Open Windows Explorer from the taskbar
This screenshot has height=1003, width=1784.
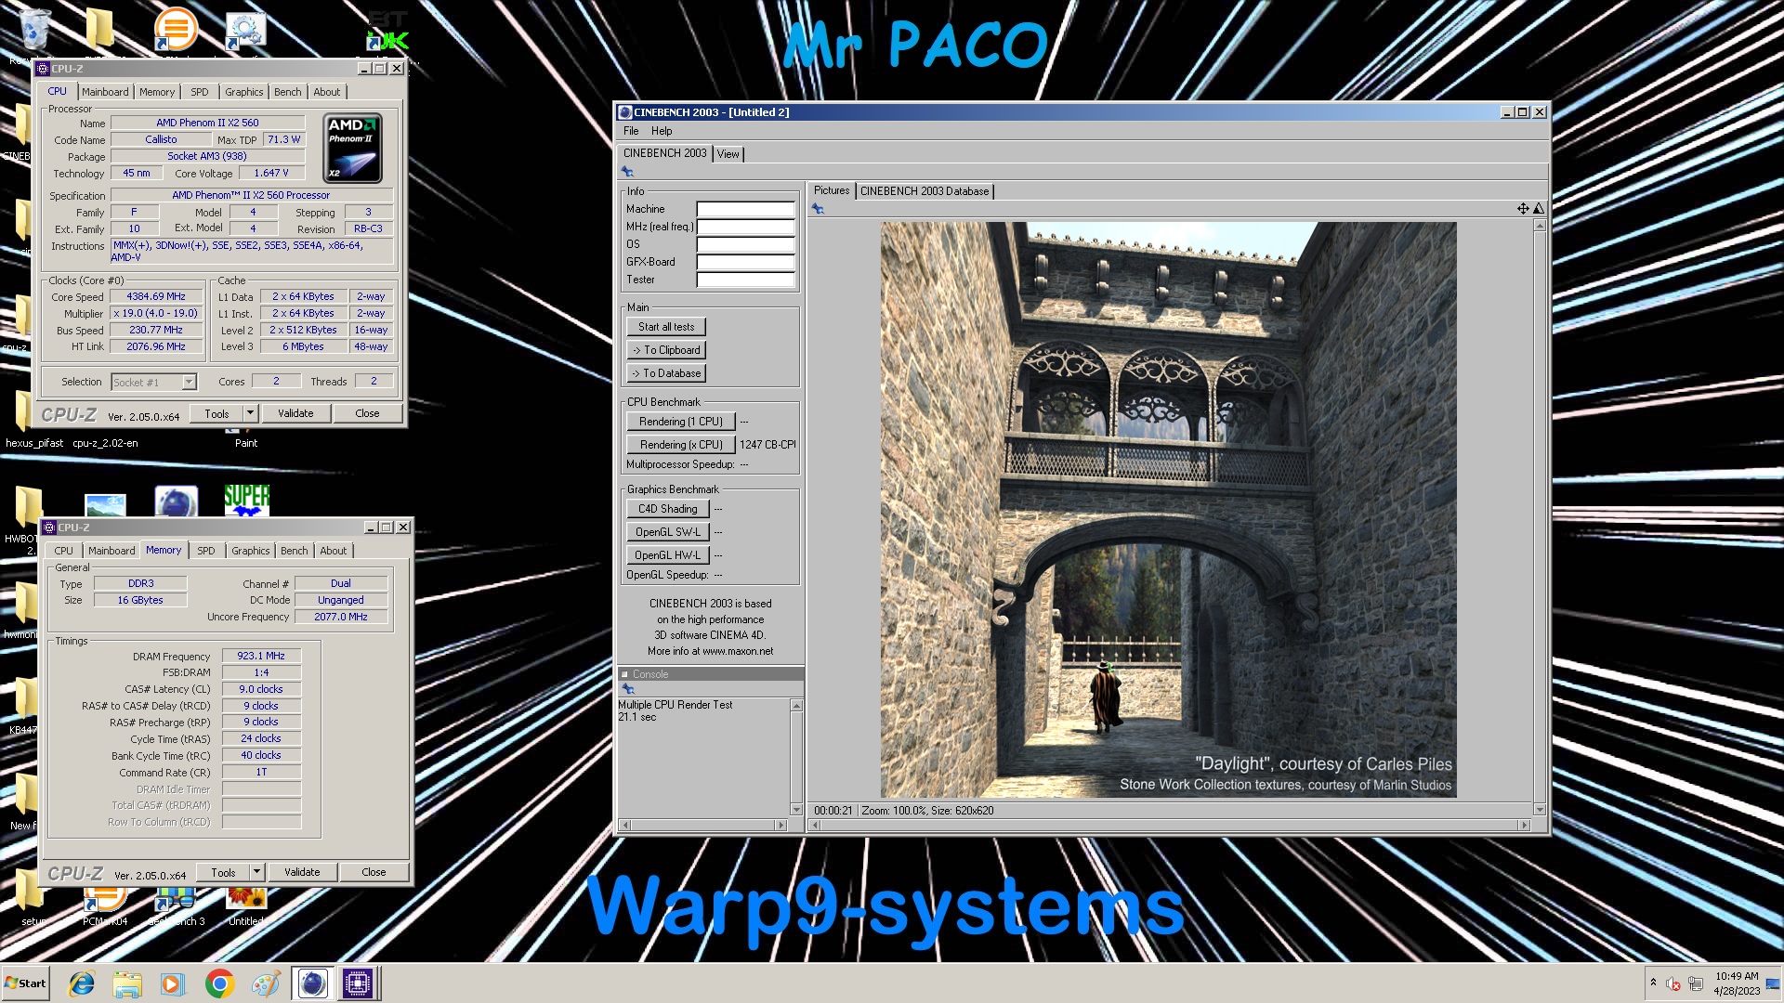tap(127, 983)
